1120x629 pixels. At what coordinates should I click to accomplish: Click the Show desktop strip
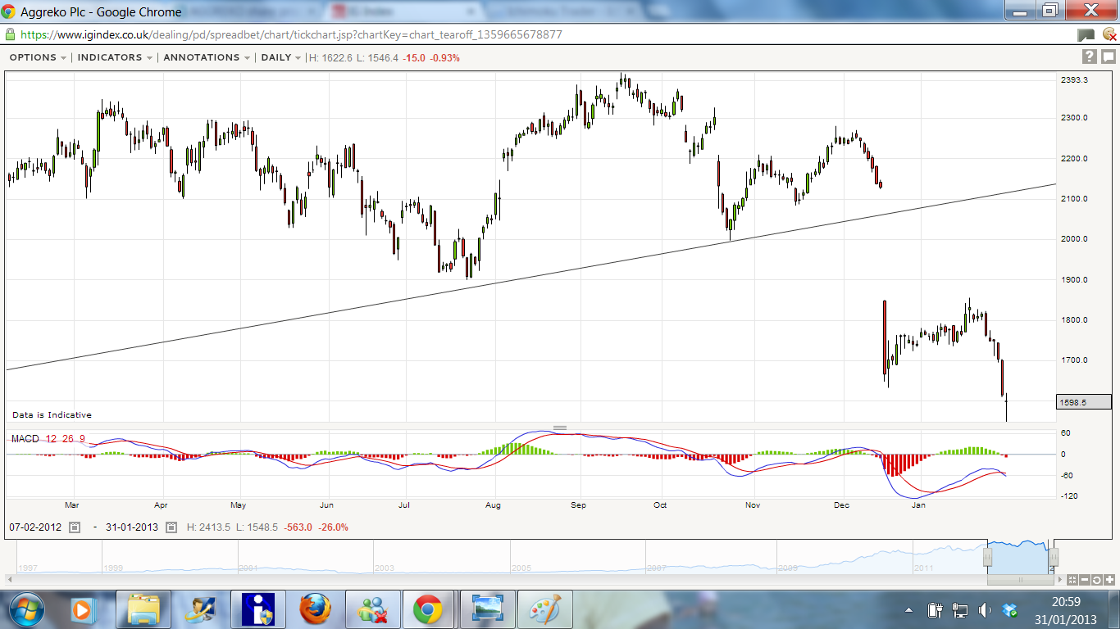click(x=1114, y=610)
